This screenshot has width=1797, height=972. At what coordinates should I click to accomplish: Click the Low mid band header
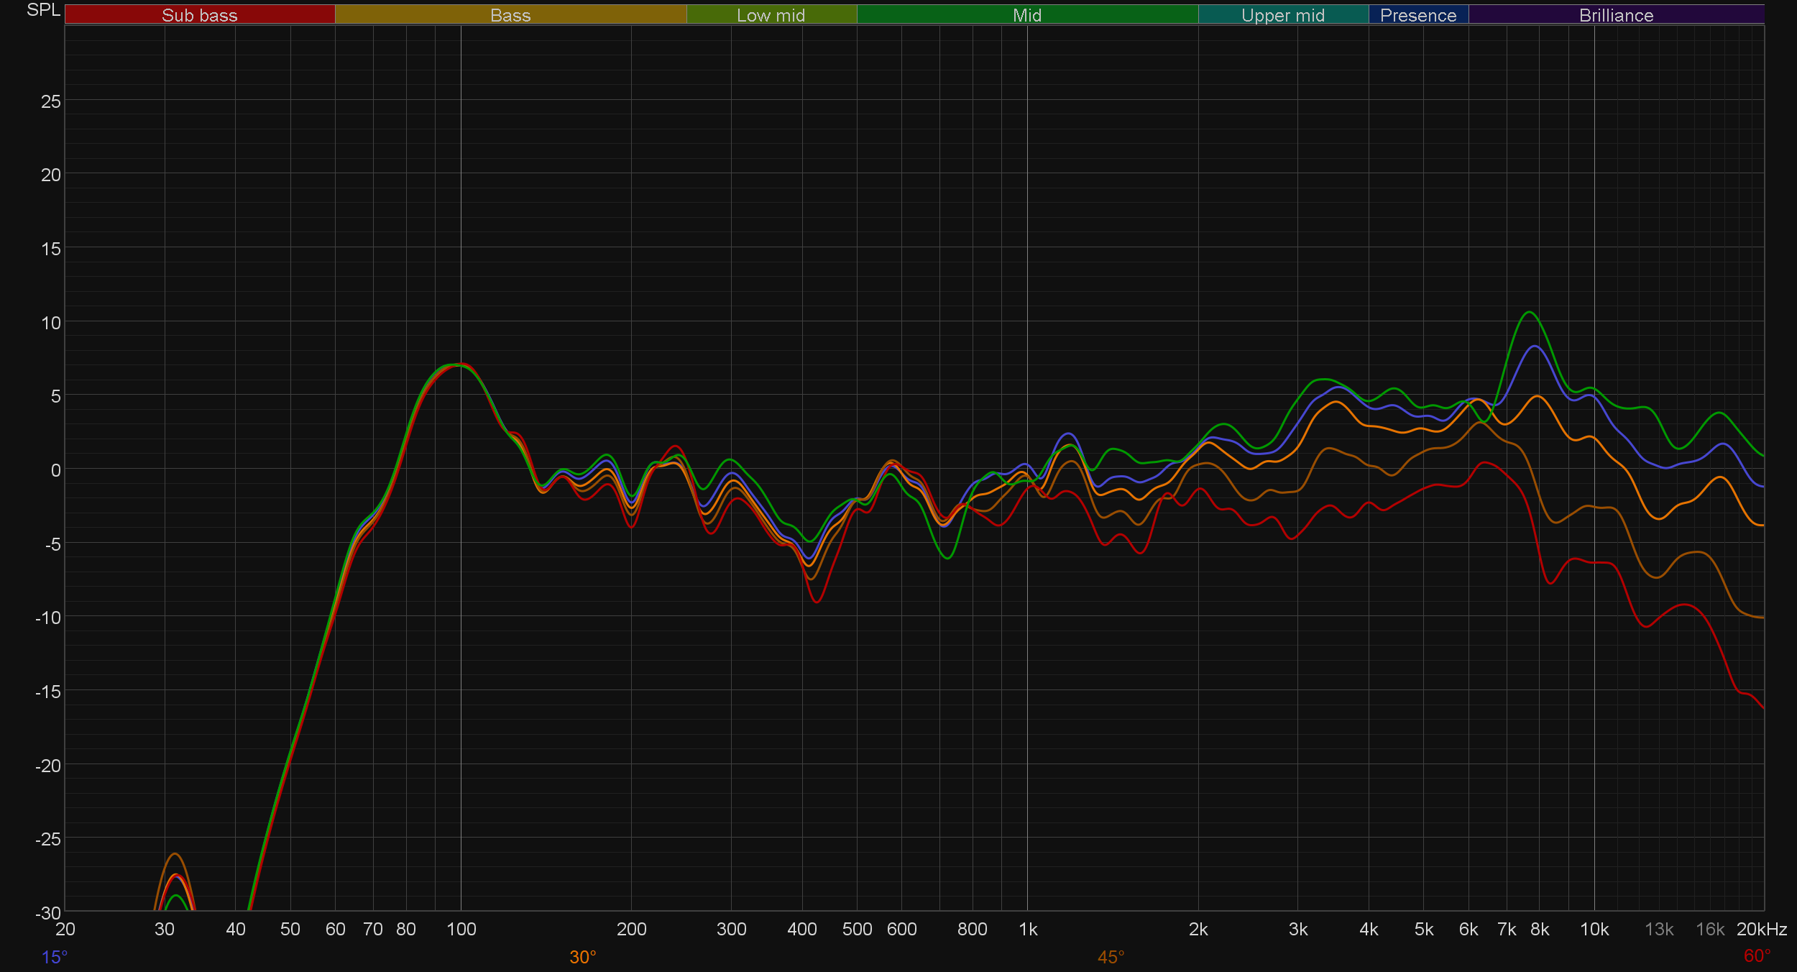pyautogui.click(x=771, y=15)
